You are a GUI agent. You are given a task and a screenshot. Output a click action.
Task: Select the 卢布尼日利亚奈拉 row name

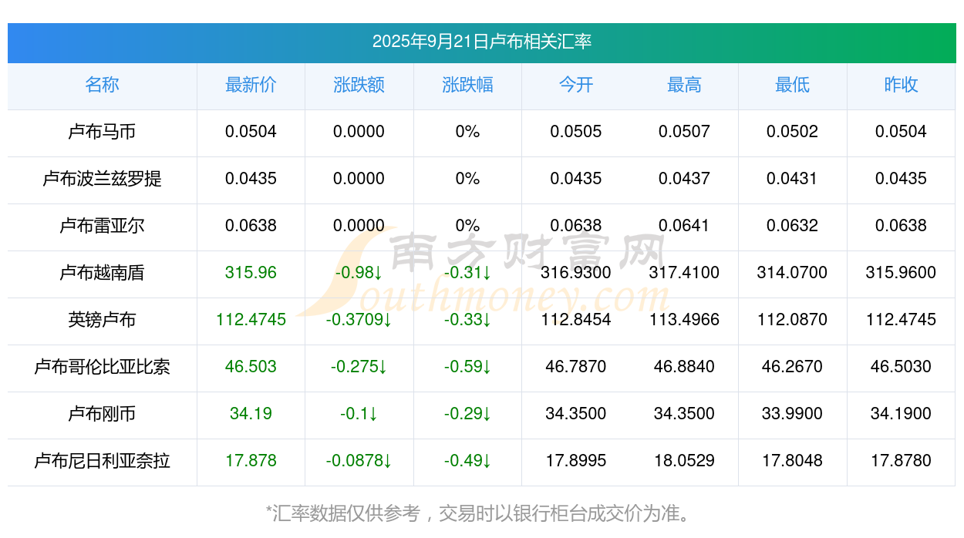point(102,461)
